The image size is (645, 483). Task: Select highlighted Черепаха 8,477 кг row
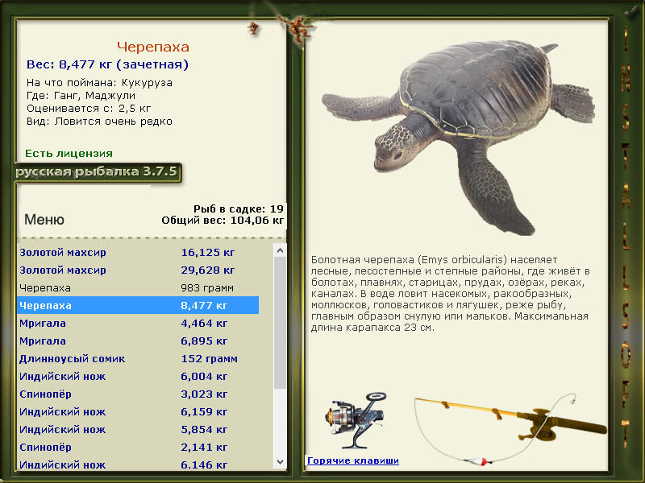point(138,306)
